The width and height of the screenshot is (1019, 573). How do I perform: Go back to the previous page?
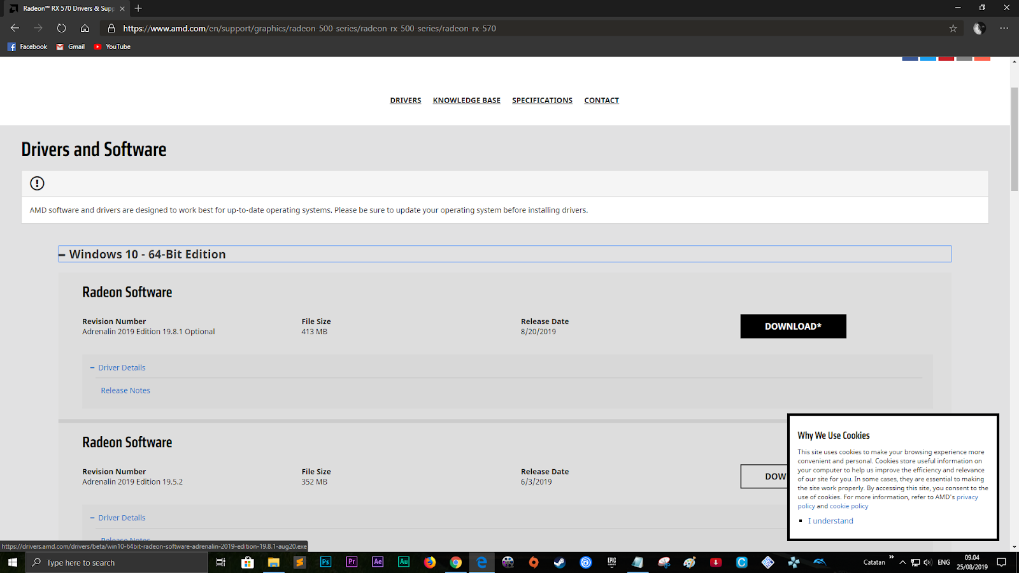tap(15, 28)
